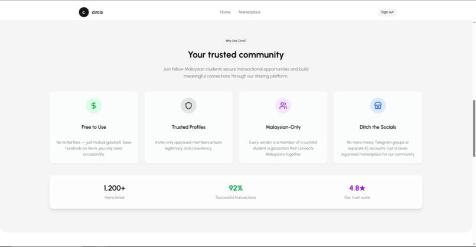Click the 'Our trust score' label
This screenshot has width=476, height=247.
tap(357, 197)
